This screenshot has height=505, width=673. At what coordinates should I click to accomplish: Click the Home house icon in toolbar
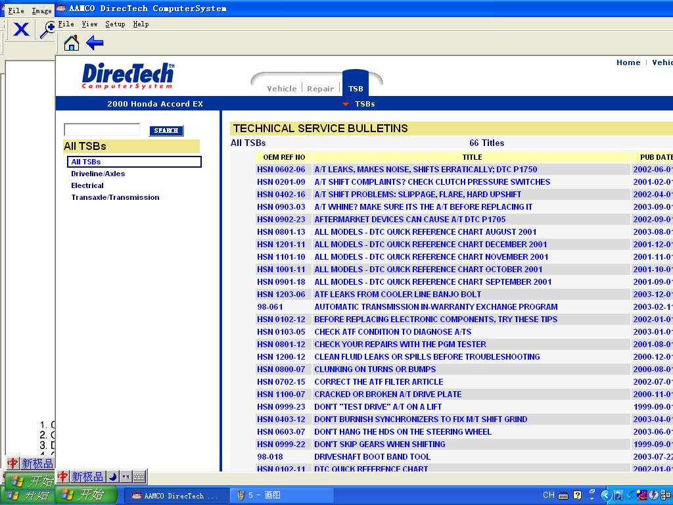(x=71, y=43)
